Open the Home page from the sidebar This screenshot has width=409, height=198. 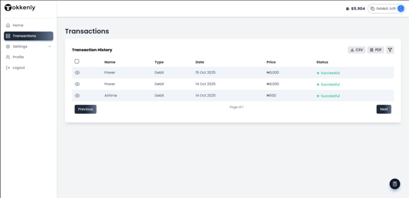coord(28,25)
